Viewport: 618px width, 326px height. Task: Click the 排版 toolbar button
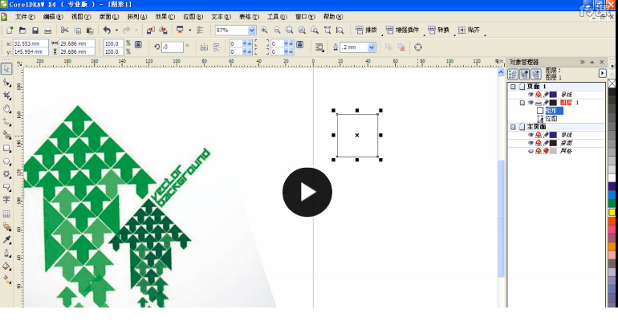[366, 30]
